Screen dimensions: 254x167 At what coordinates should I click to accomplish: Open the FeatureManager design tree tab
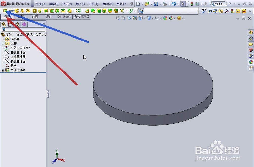click(3, 24)
